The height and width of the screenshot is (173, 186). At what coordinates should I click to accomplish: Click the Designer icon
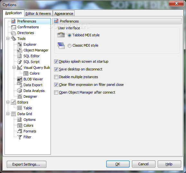[20, 96]
